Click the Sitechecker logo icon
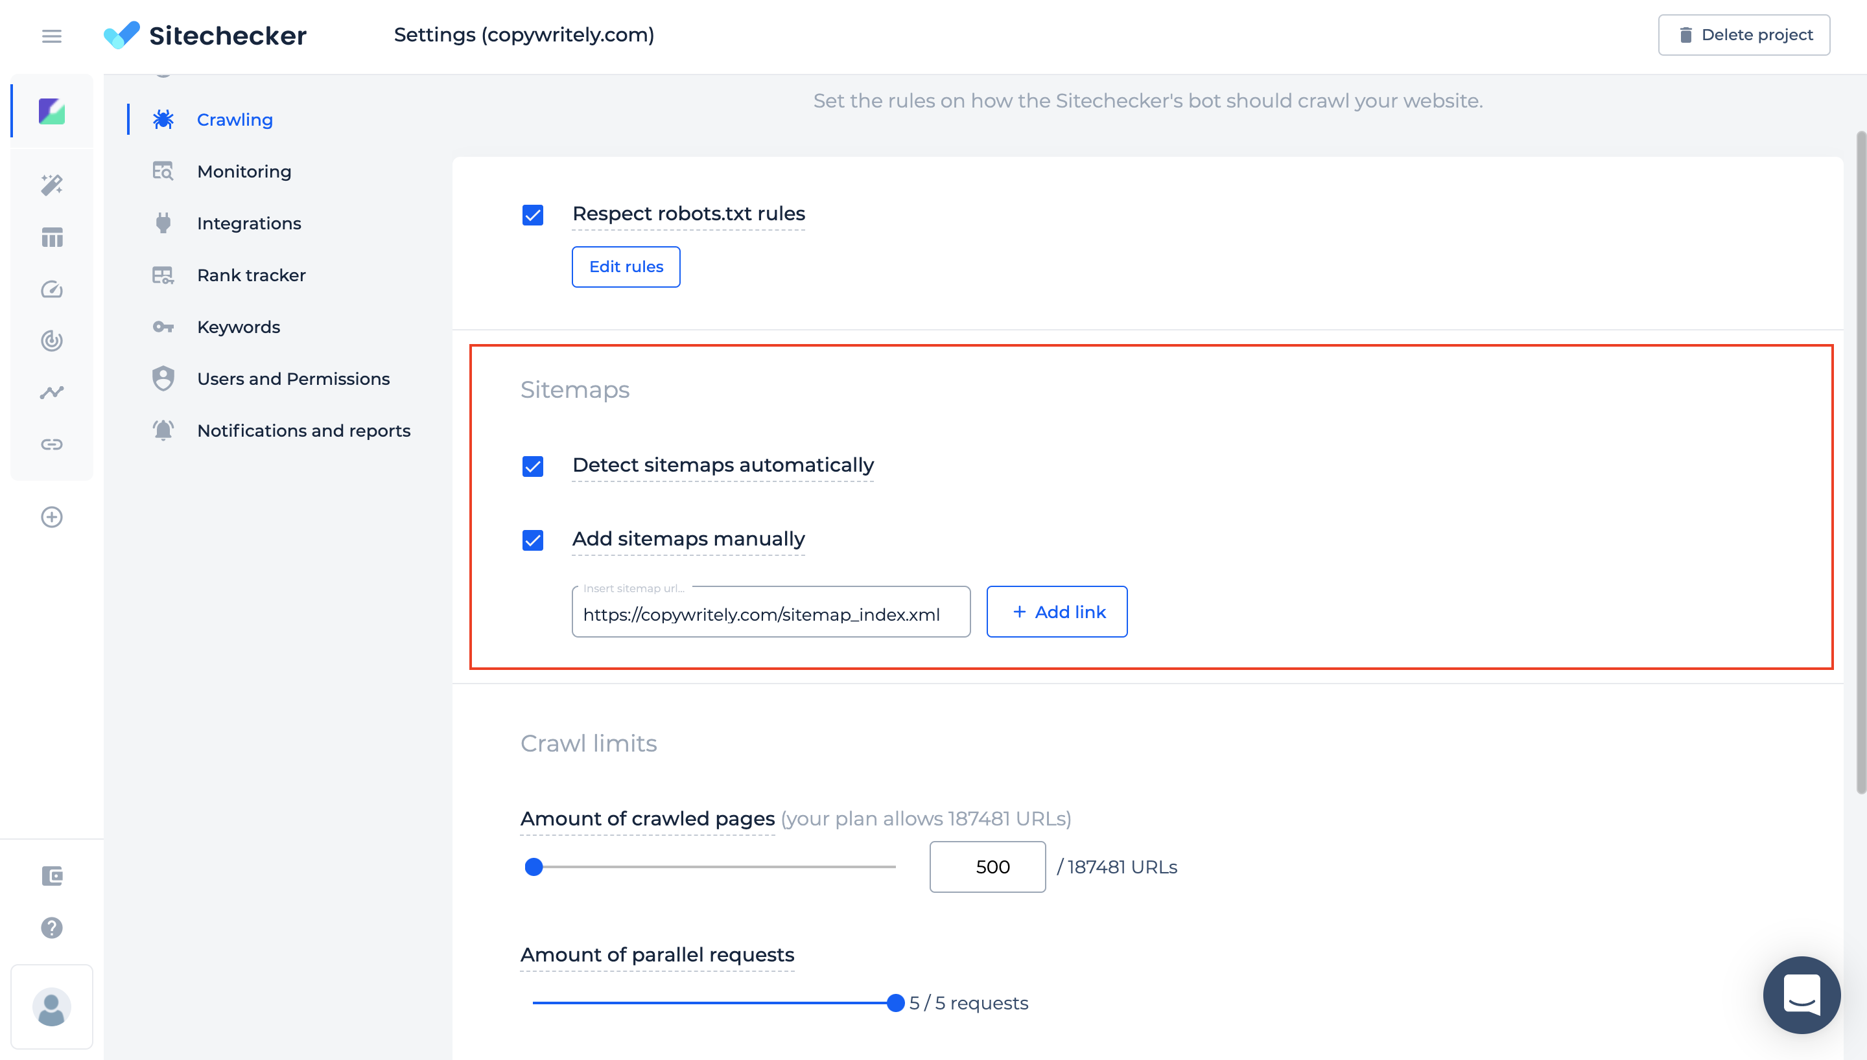1867x1060 pixels. click(122, 33)
